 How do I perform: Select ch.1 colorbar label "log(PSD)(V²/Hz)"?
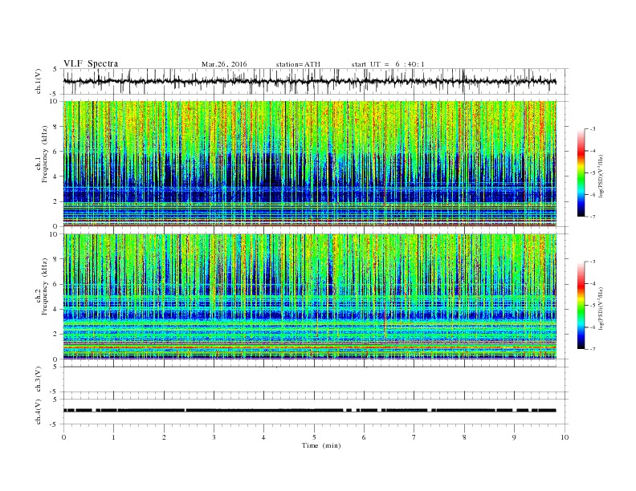point(601,177)
